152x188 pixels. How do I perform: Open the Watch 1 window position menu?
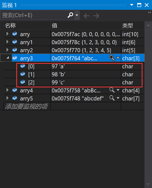coord(132,5)
